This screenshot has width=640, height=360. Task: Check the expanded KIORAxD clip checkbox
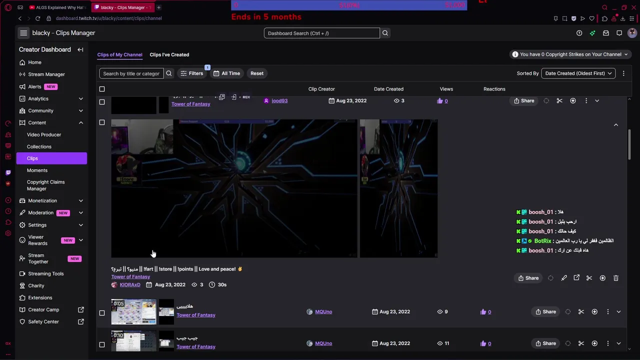pos(102,122)
